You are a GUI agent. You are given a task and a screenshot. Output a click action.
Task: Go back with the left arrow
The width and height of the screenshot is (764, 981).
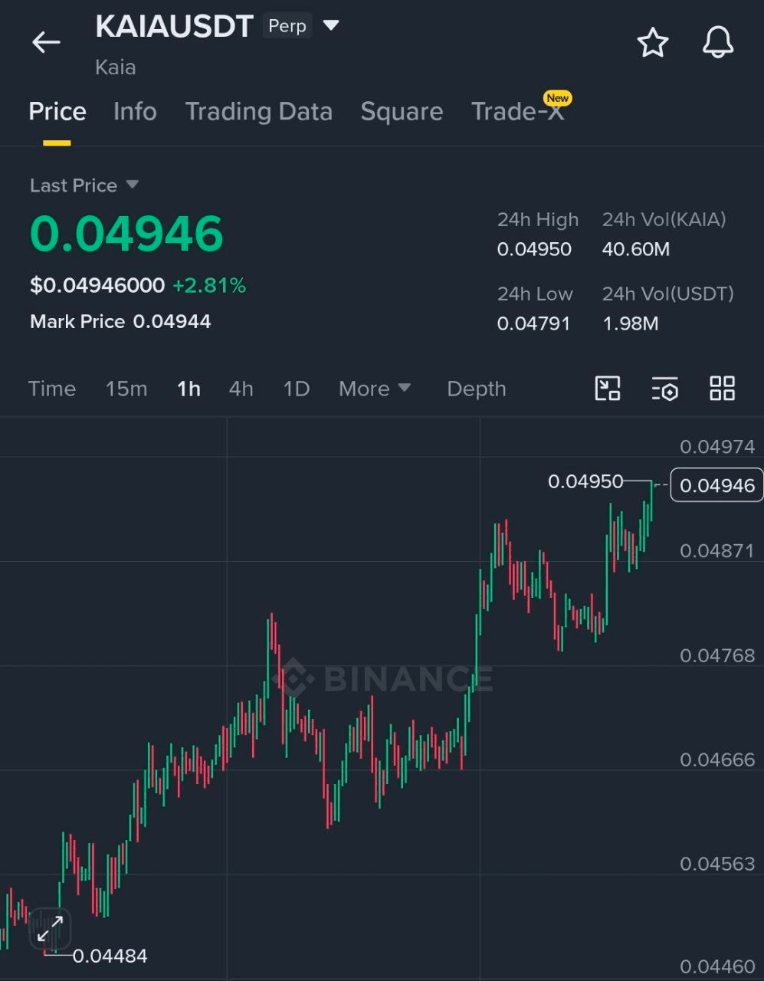click(x=46, y=42)
